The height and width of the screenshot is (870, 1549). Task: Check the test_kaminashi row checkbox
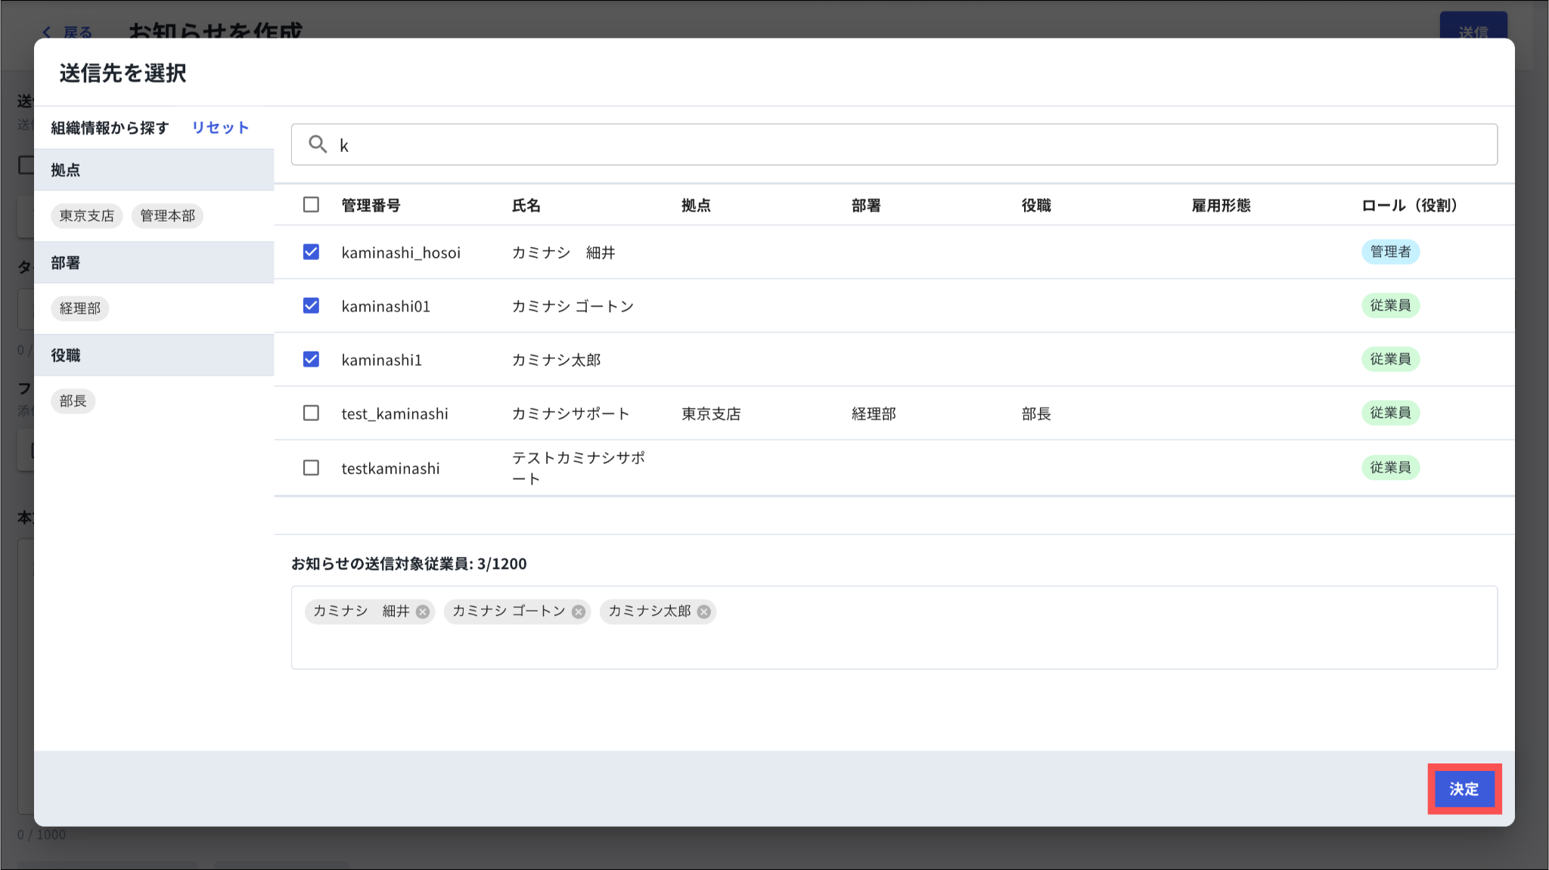(x=311, y=413)
